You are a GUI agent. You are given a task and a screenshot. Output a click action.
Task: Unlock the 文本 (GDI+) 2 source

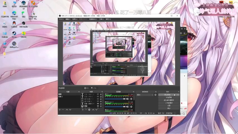click(101, 94)
